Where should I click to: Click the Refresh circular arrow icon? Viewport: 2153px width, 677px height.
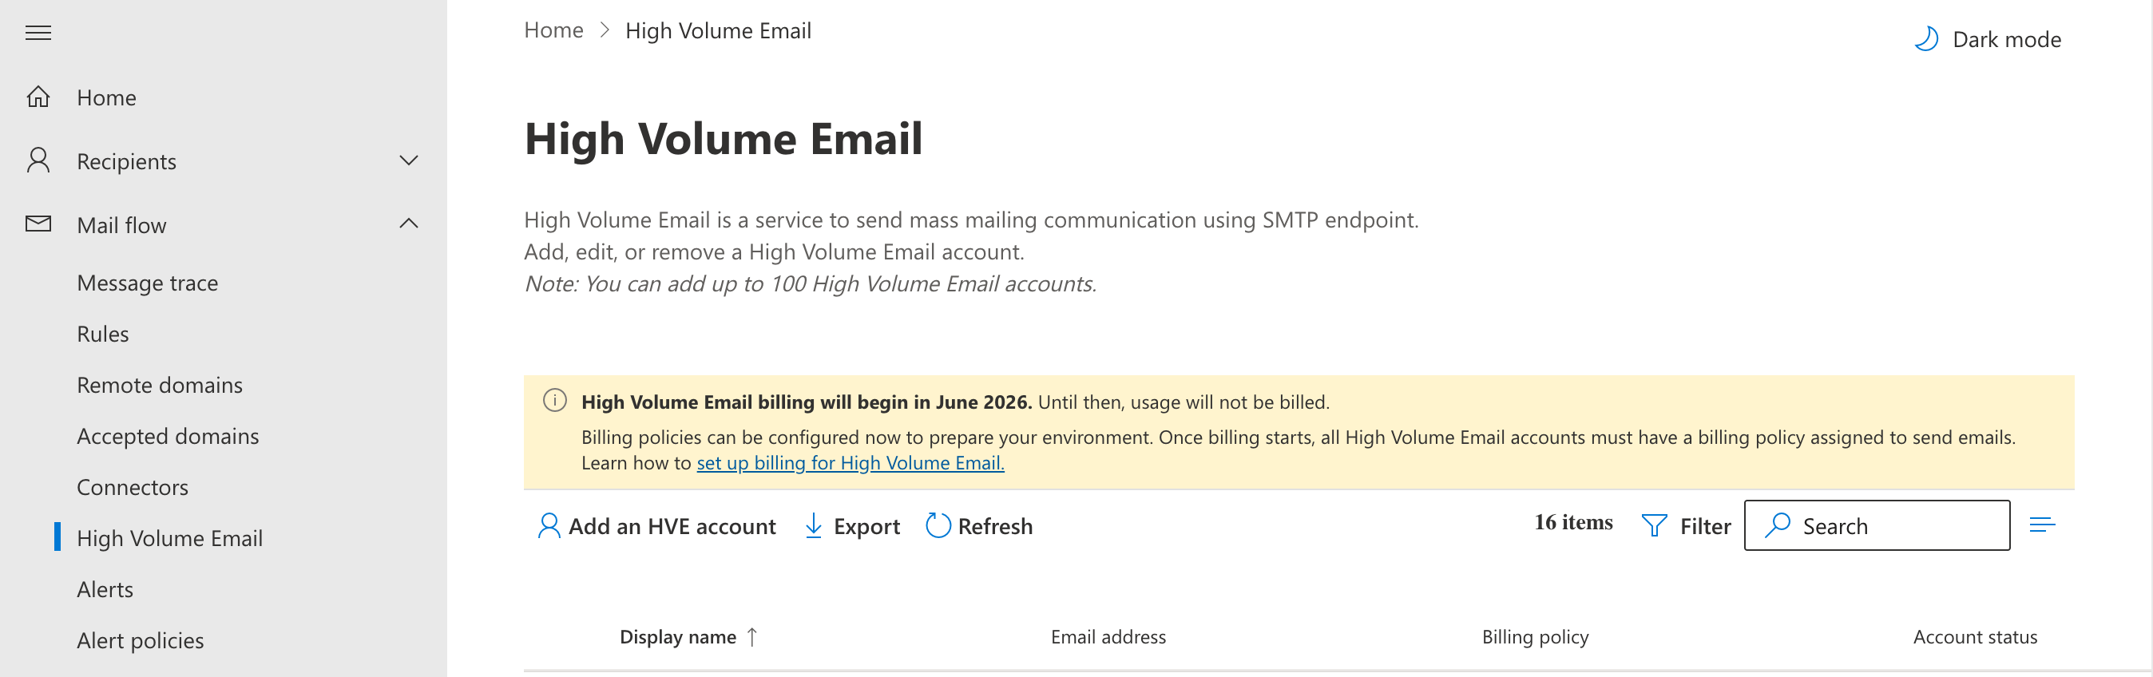[x=938, y=526]
